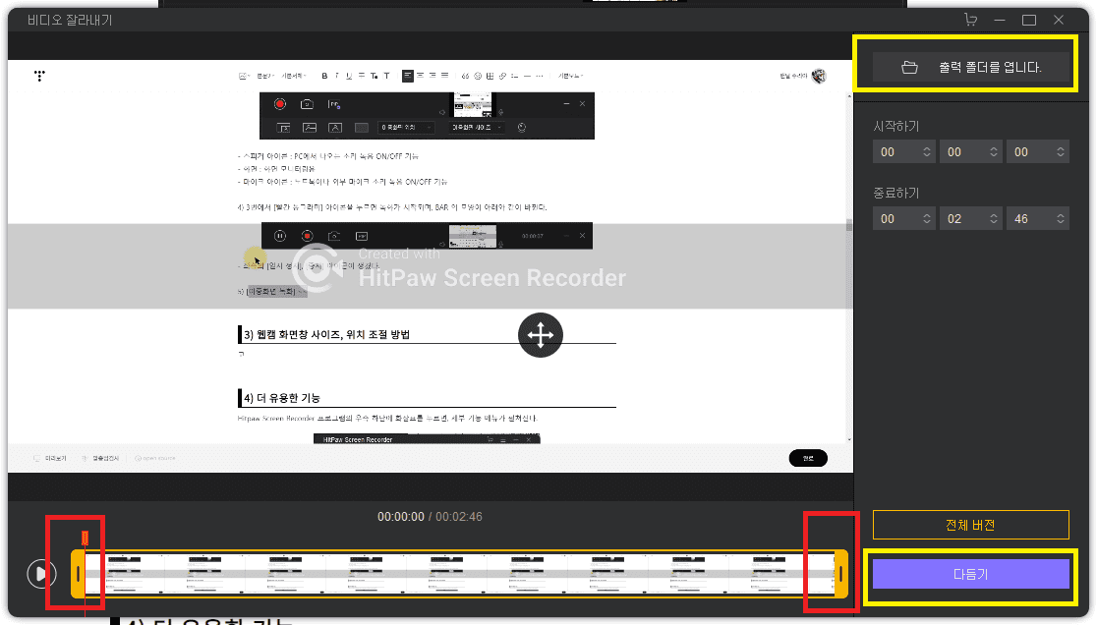Click the left yellow trim handle on timeline
Screen dimensions: 1097x625
pyautogui.click(x=78, y=574)
